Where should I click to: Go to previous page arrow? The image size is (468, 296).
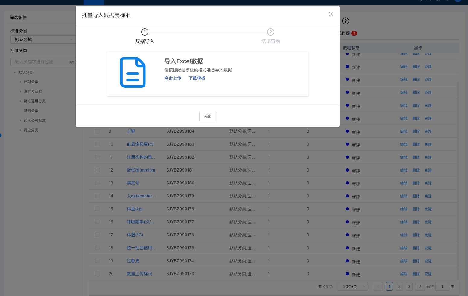pyautogui.click(x=378, y=286)
